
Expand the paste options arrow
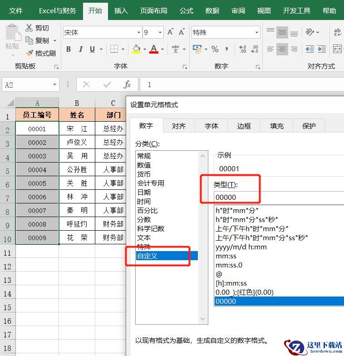tap(13, 55)
